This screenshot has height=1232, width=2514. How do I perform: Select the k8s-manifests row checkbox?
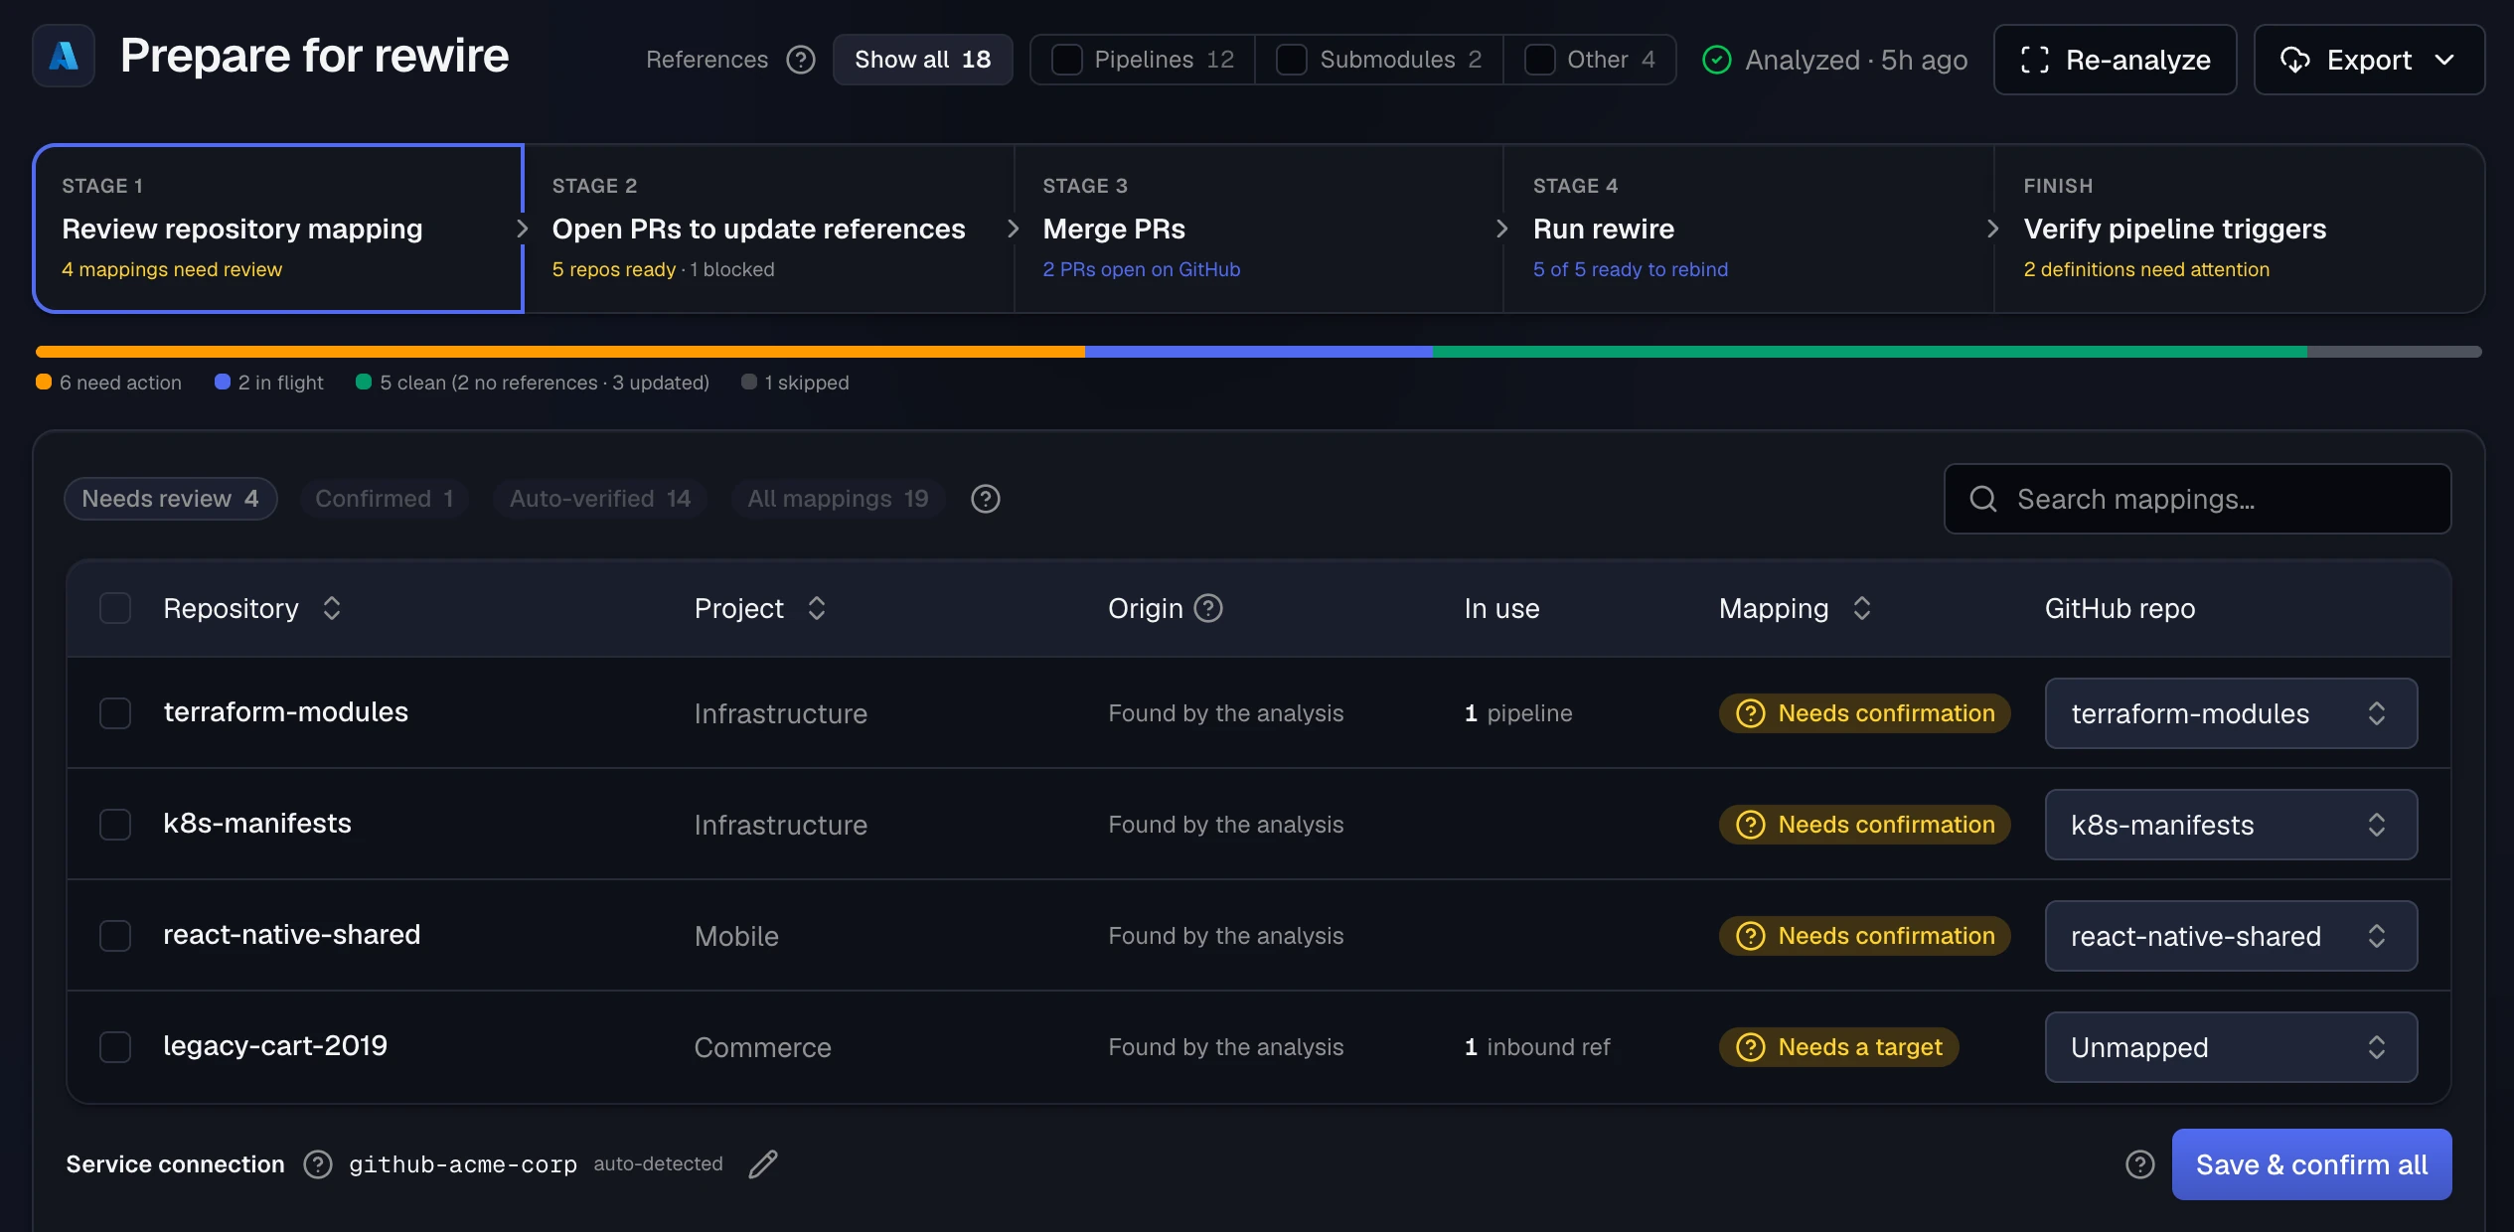[115, 825]
